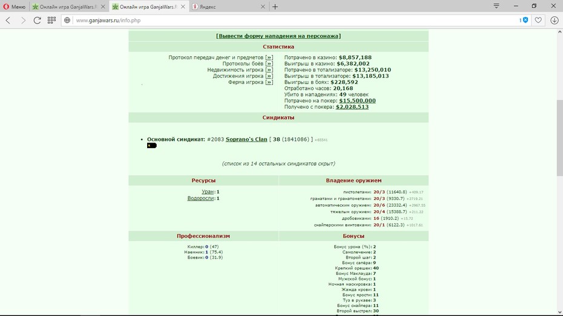563x316 pixels.
Task: Focus the address bar URL field
Action: pyautogui.click(x=294, y=21)
